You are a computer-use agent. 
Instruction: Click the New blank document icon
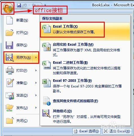tap(10, 20)
